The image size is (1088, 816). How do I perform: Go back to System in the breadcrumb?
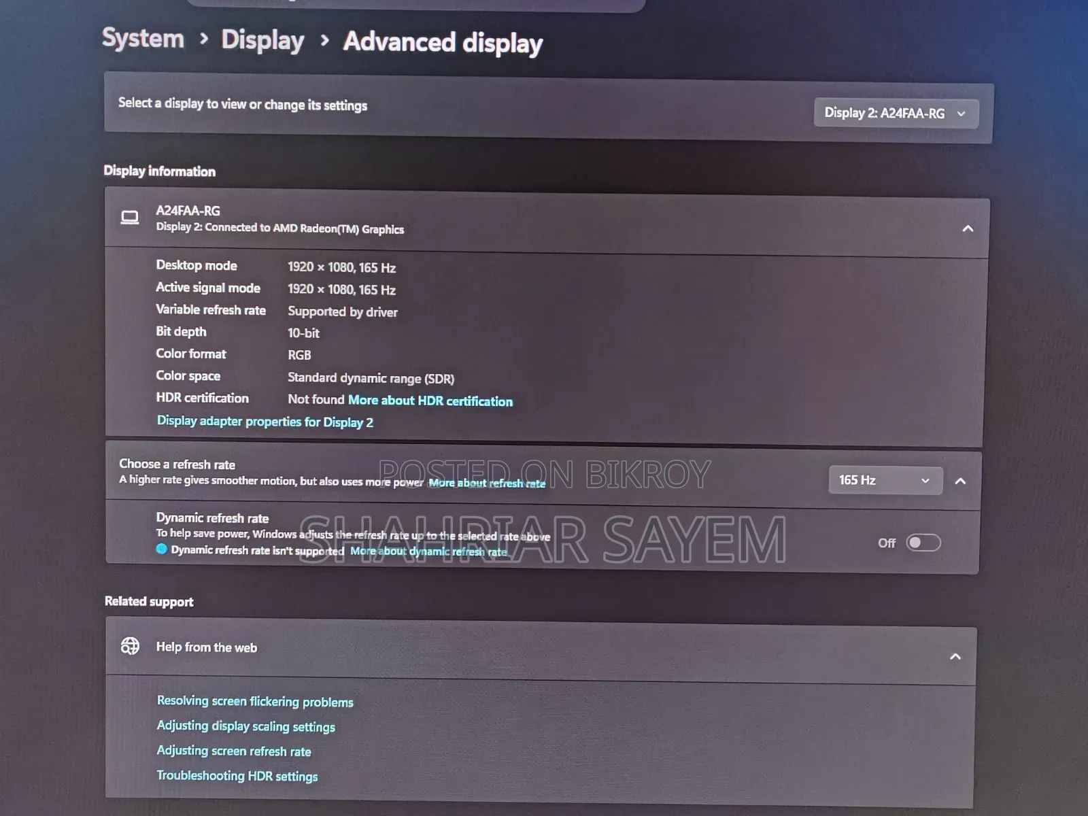pos(143,38)
